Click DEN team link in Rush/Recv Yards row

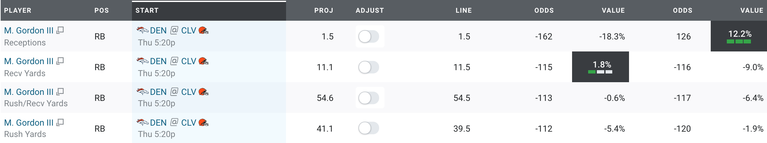point(158,92)
